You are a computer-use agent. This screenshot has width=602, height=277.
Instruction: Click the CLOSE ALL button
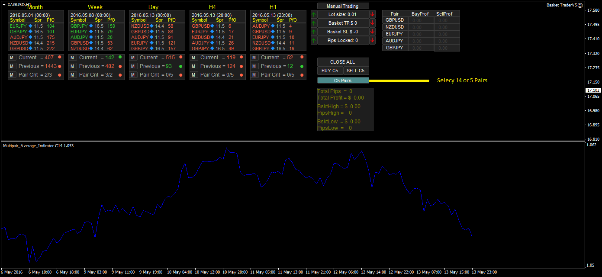click(x=343, y=62)
